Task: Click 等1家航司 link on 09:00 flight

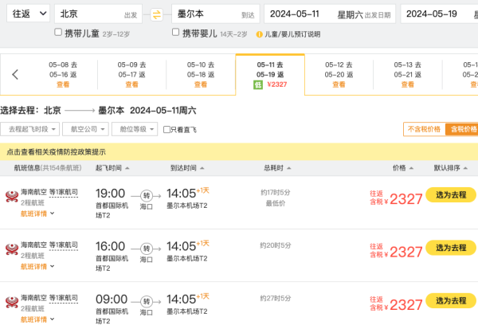Action: [x=64, y=298]
